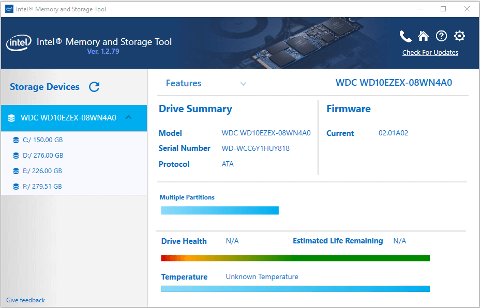The image size is (480, 308).
Task: Select the F:/ 279.51 GB partition
Action: [42, 187]
